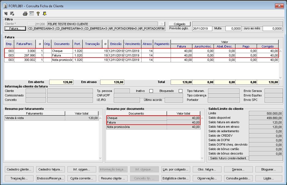The image size is (287, 185).
Task: Click the Previsão pgto. date field
Action: [202, 29]
